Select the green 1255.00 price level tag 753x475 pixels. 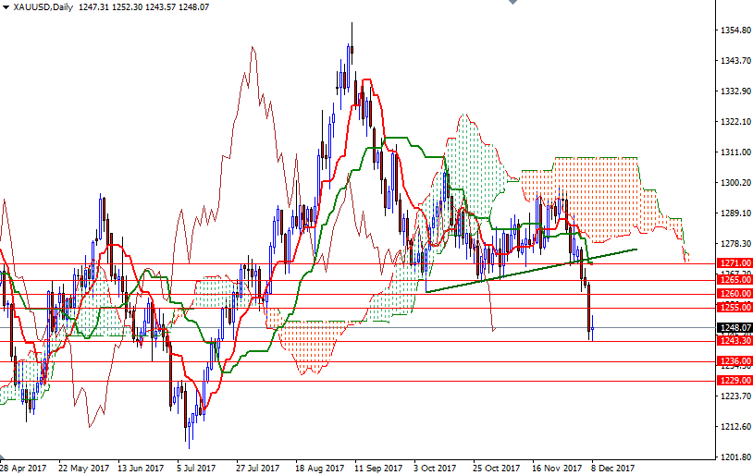point(734,308)
